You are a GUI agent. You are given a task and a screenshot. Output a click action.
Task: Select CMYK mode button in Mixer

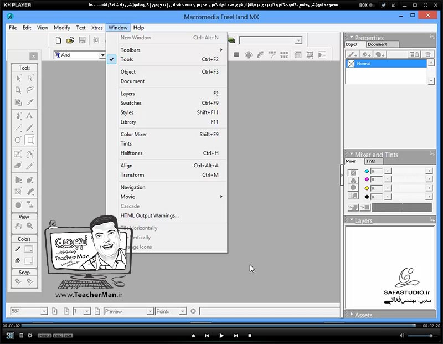pyautogui.click(x=353, y=173)
